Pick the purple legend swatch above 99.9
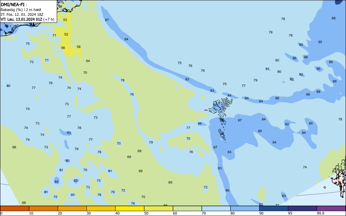Viewport: 346px width, 216px height. coord(331,208)
